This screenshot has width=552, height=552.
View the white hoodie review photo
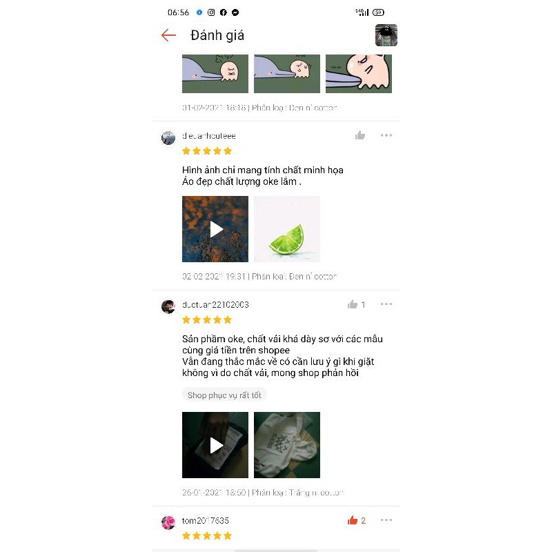click(x=287, y=445)
